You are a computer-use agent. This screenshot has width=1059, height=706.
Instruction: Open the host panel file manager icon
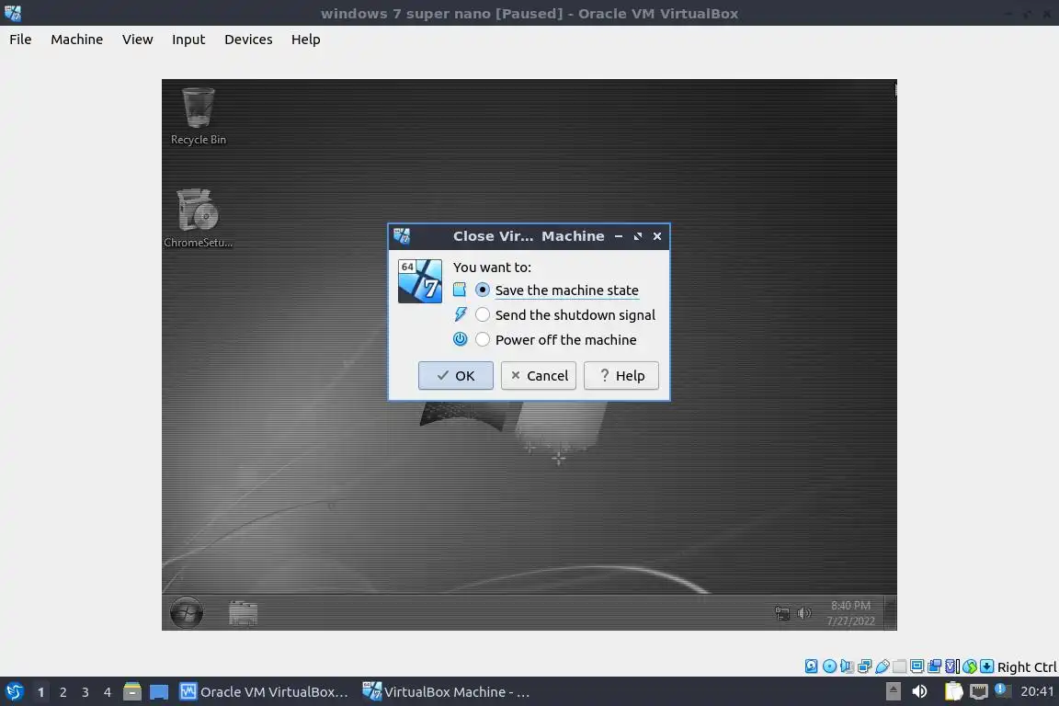tap(132, 692)
